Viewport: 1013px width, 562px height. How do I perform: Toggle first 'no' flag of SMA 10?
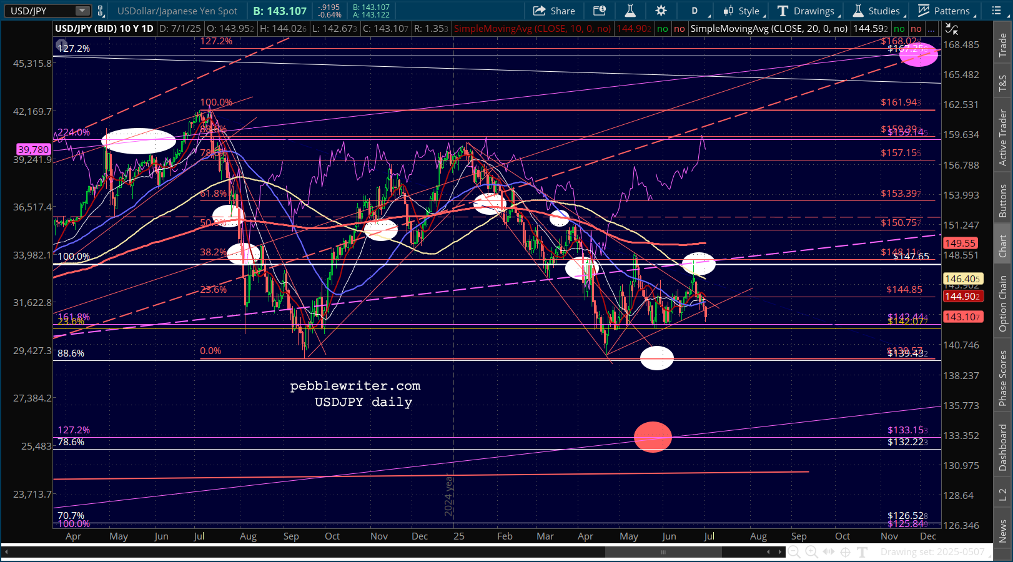[x=663, y=29]
